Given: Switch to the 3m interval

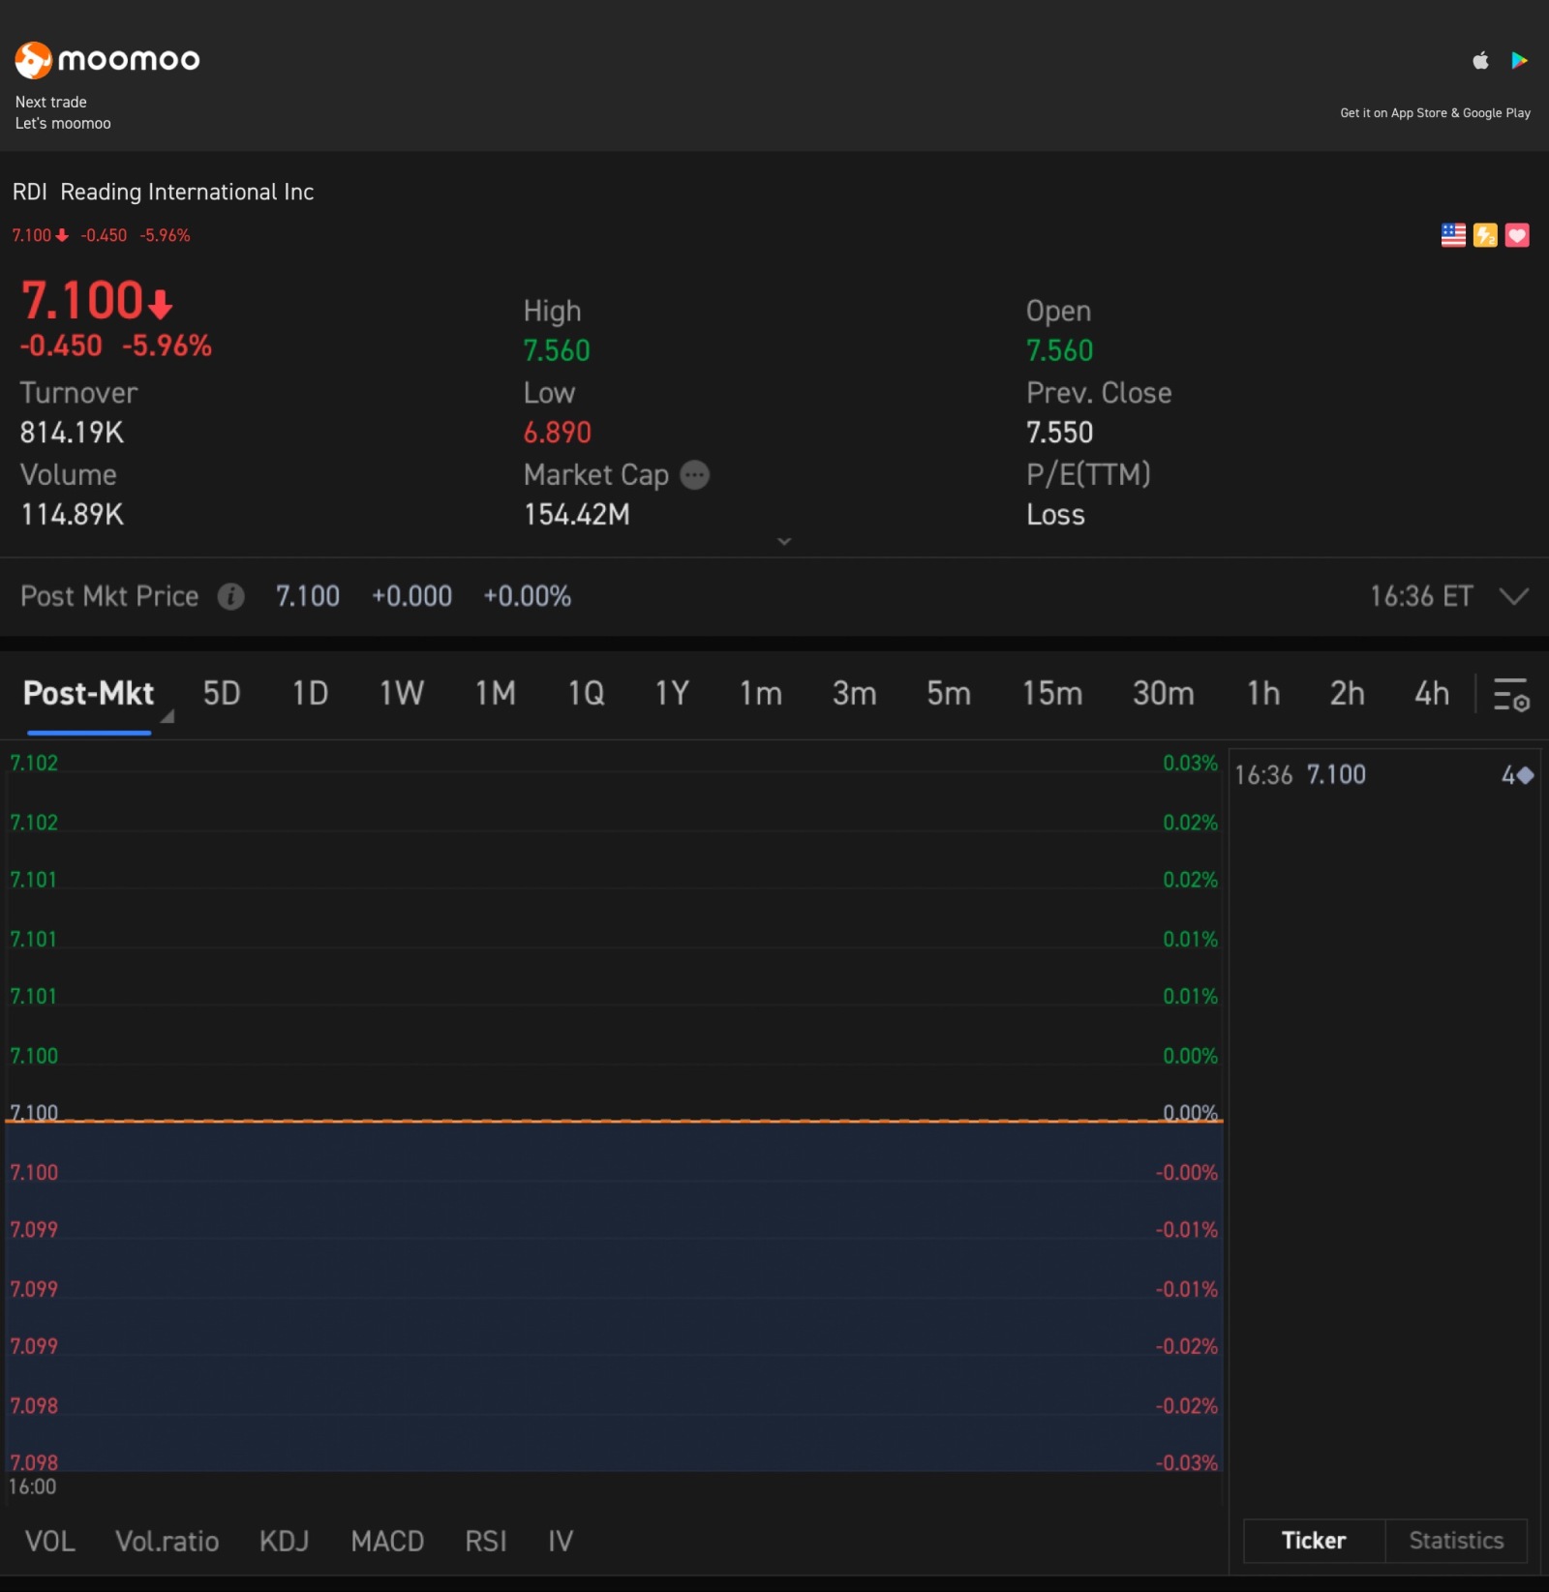Looking at the screenshot, I should 855,694.
